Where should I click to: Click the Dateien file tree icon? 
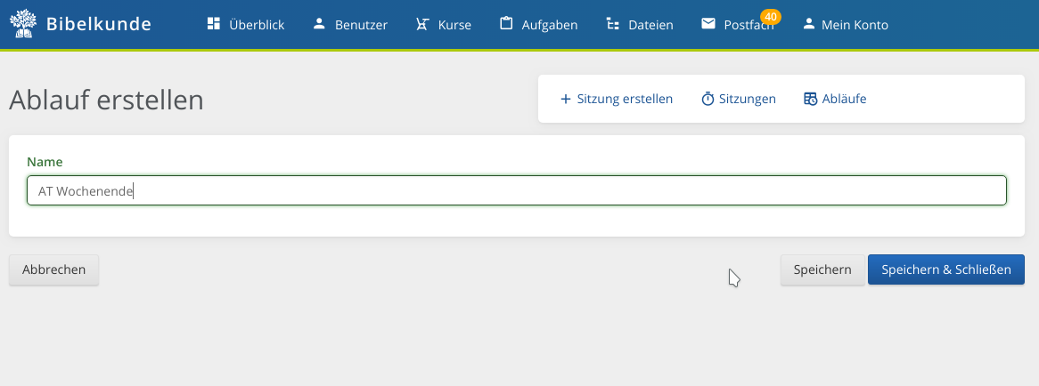click(x=612, y=24)
